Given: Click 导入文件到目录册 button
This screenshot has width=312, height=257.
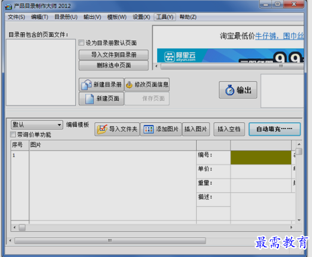Looking at the screenshot, I should (114, 55).
